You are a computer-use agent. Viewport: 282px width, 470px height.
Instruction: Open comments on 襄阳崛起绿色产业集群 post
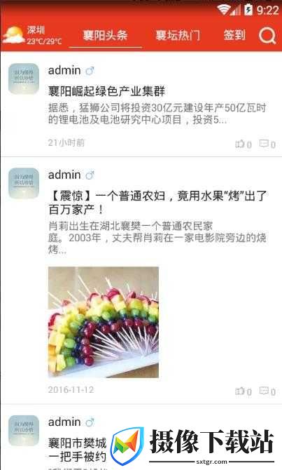click(267, 145)
